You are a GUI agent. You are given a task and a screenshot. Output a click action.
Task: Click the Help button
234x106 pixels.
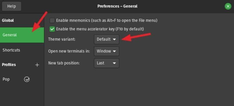(x=11, y=6)
